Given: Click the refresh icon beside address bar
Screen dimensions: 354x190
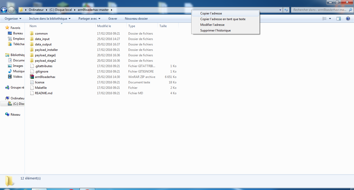Looking at the screenshot, I should click(x=286, y=10).
